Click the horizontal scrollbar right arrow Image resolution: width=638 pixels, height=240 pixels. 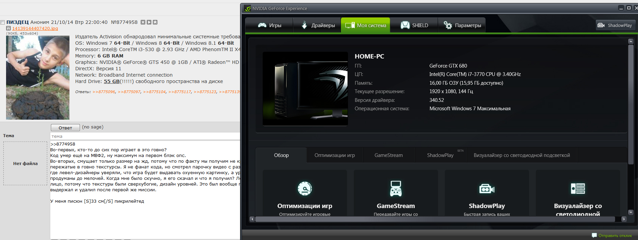(624, 219)
